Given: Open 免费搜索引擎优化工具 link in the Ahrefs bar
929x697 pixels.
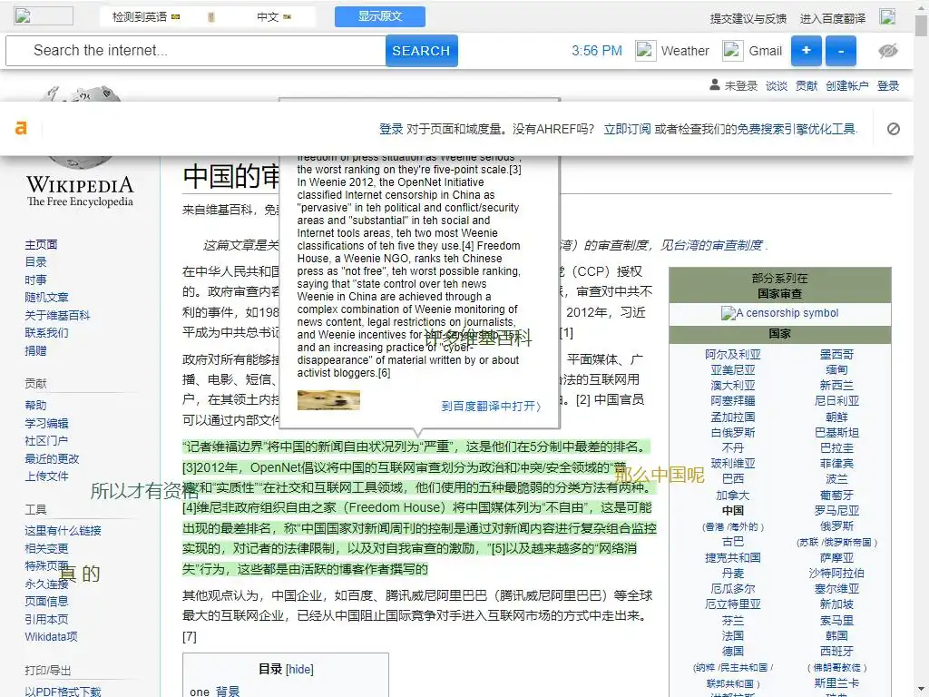Looking at the screenshot, I should [x=795, y=129].
